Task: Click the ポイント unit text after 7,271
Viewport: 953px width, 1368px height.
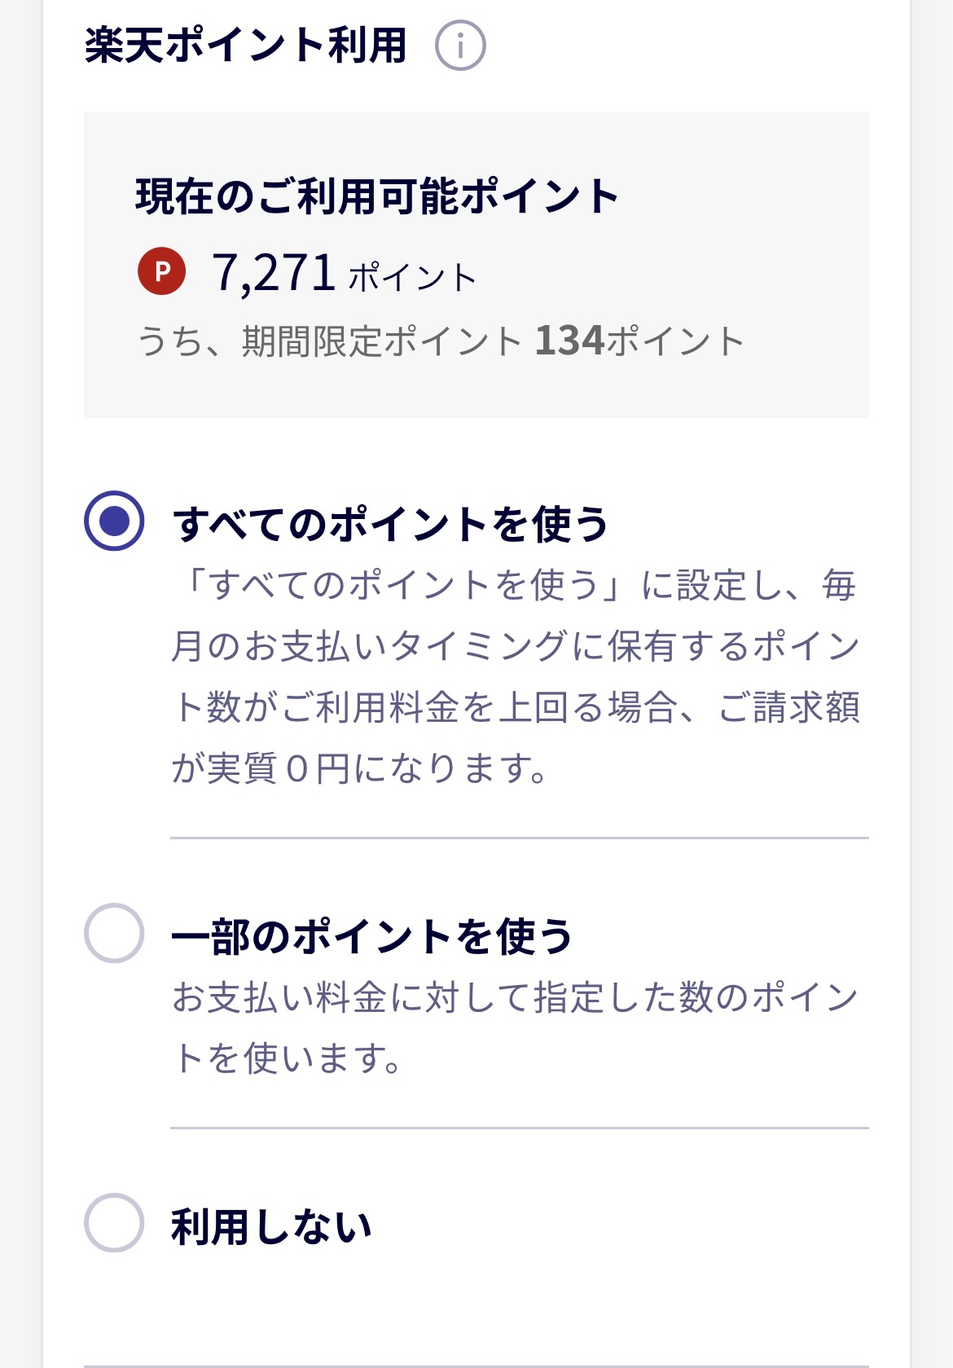Action: point(412,278)
